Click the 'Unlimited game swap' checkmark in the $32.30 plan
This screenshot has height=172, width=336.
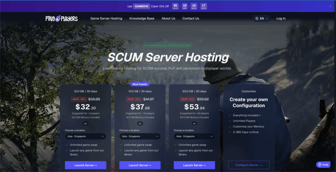(x=67, y=145)
